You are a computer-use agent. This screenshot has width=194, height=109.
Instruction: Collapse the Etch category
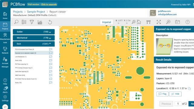34,44
